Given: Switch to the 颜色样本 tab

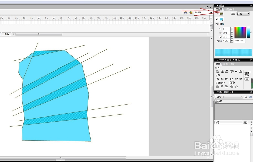Looking at the screenshot, I should [x=230, y=10].
